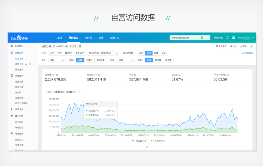Screen dimensions: 263x166
Task: Open the 主页 tab
Action: click(x=60, y=38)
